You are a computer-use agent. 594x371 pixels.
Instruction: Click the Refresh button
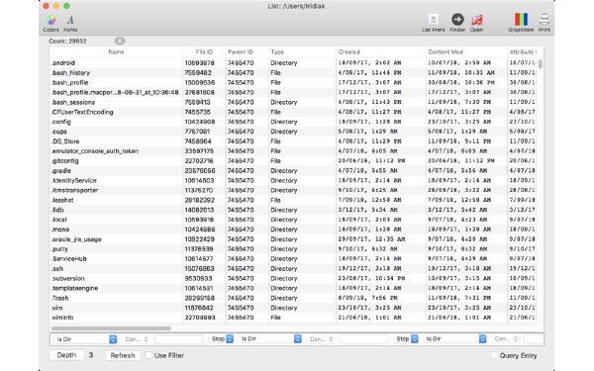pyautogui.click(x=123, y=355)
